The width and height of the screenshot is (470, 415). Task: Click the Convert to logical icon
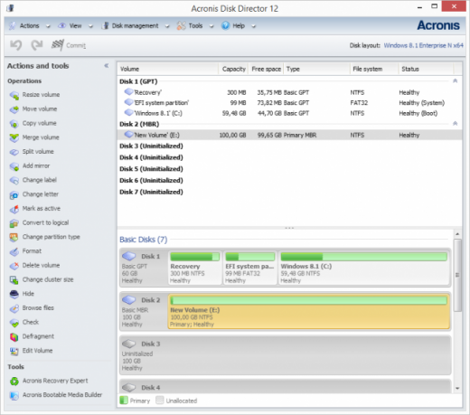point(14,223)
